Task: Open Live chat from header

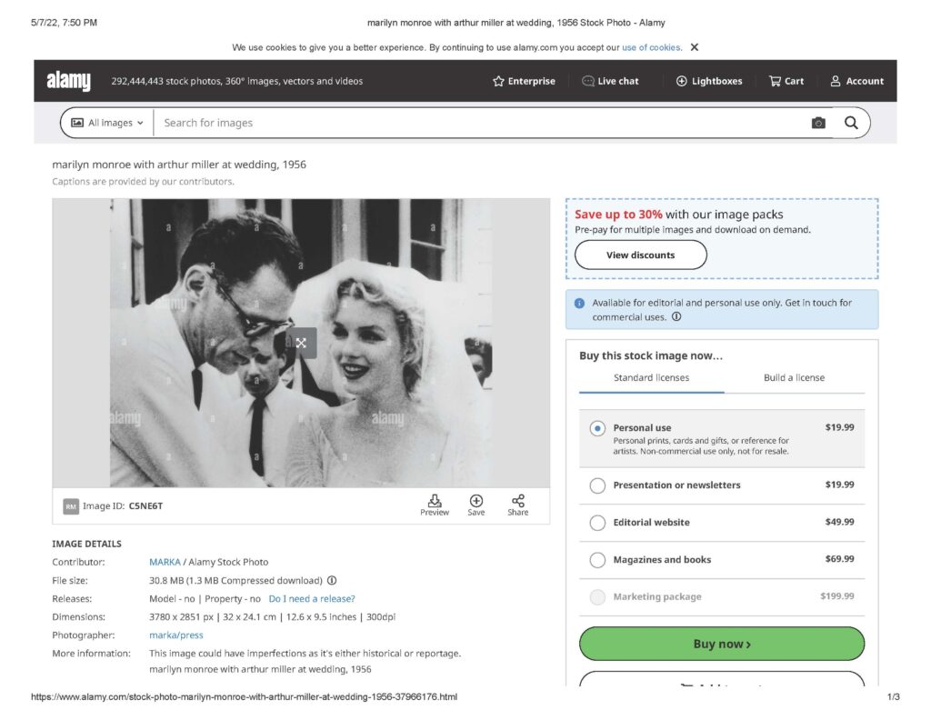Action: coord(610,81)
